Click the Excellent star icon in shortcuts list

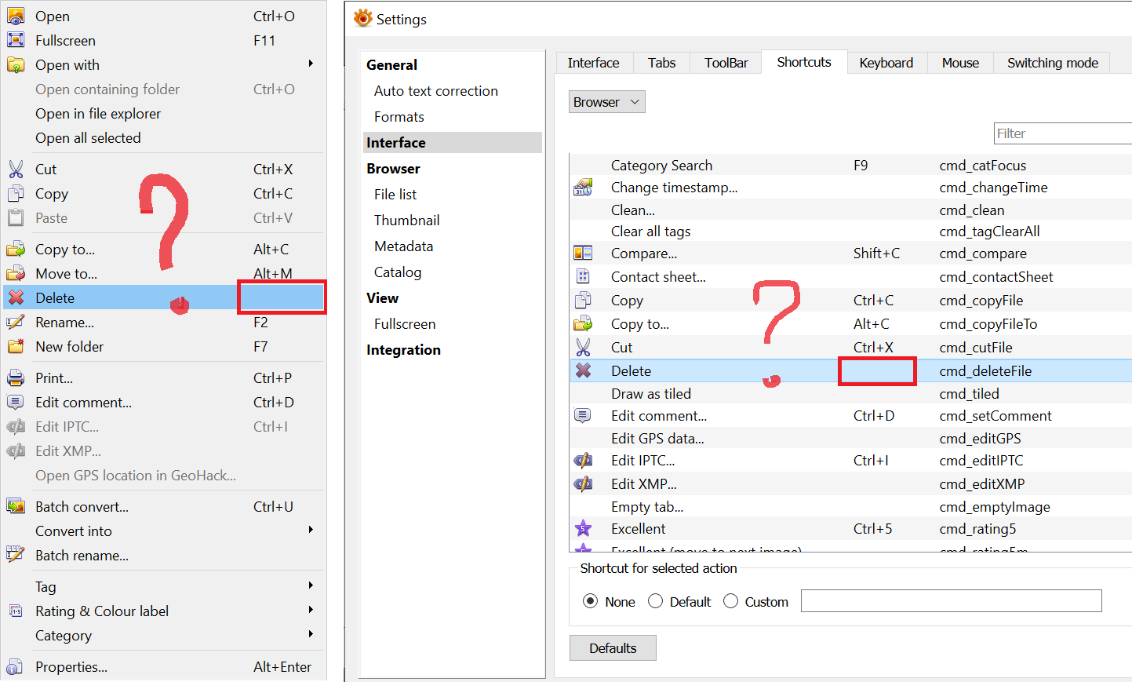pos(583,528)
